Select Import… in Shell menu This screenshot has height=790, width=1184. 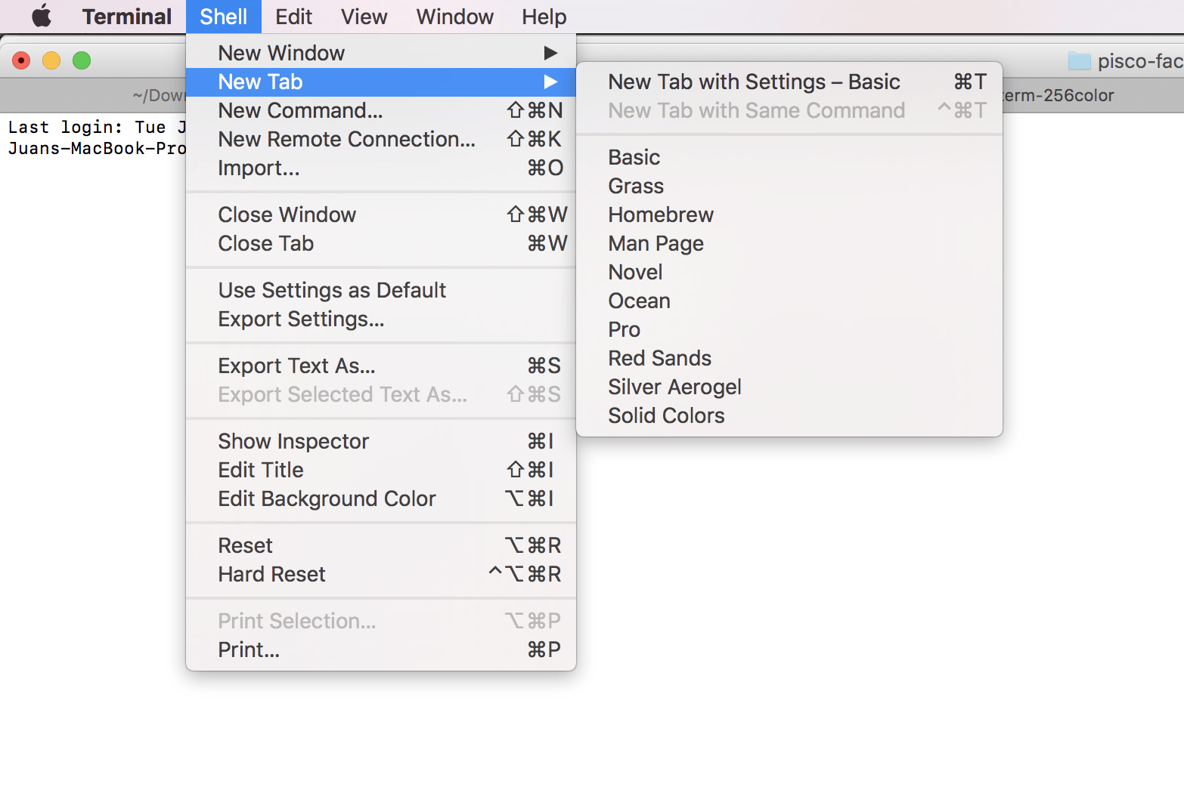(x=381, y=168)
